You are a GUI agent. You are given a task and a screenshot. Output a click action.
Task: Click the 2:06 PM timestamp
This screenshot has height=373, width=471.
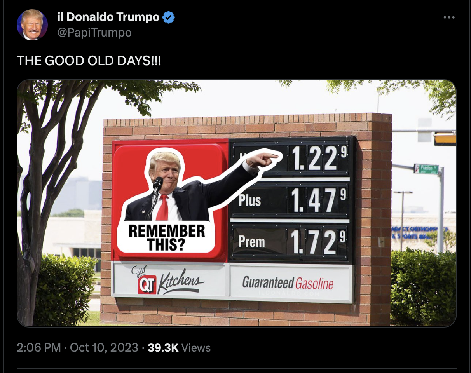click(39, 347)
